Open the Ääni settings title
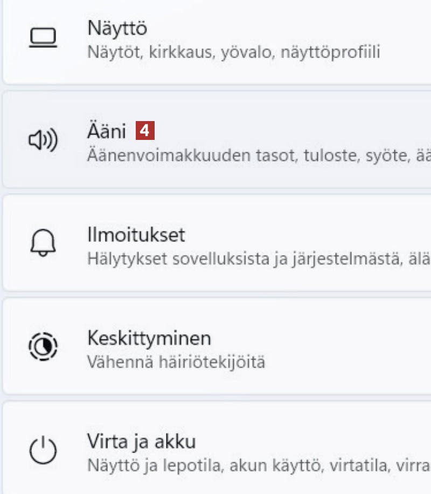Viewport: 431px width, 494px height. pos(106,131)
